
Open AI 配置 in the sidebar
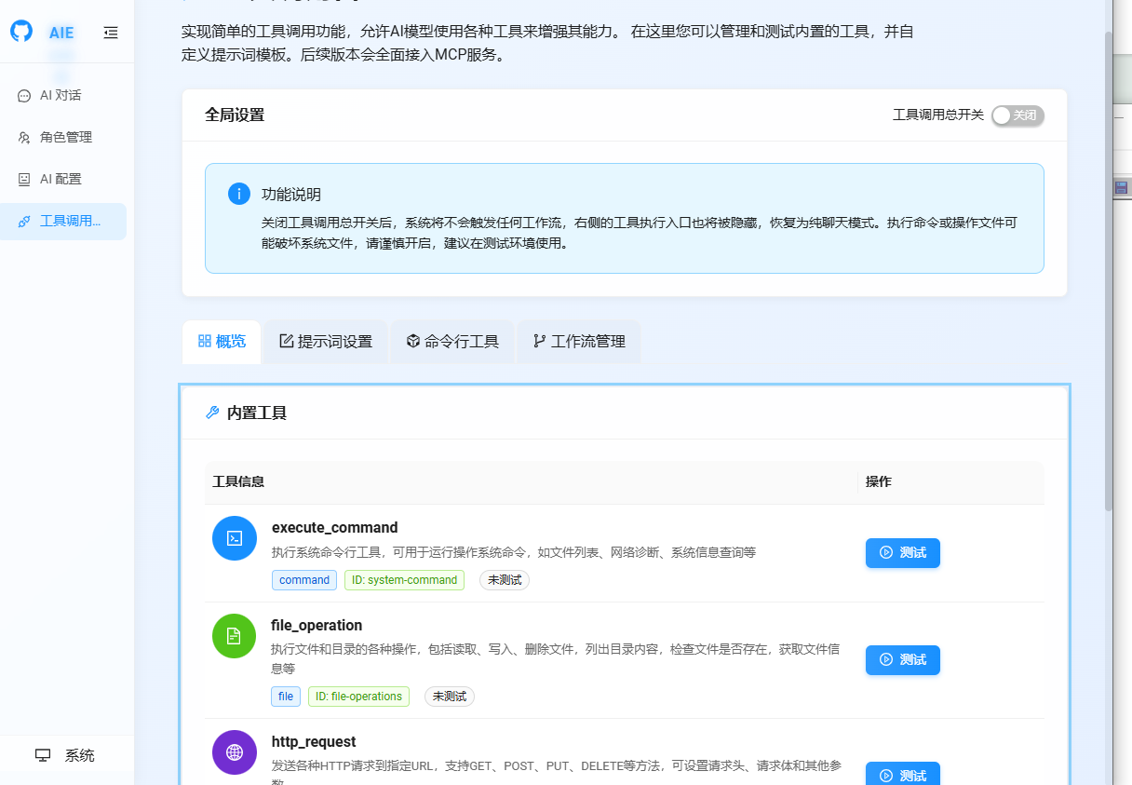(63, 180)
